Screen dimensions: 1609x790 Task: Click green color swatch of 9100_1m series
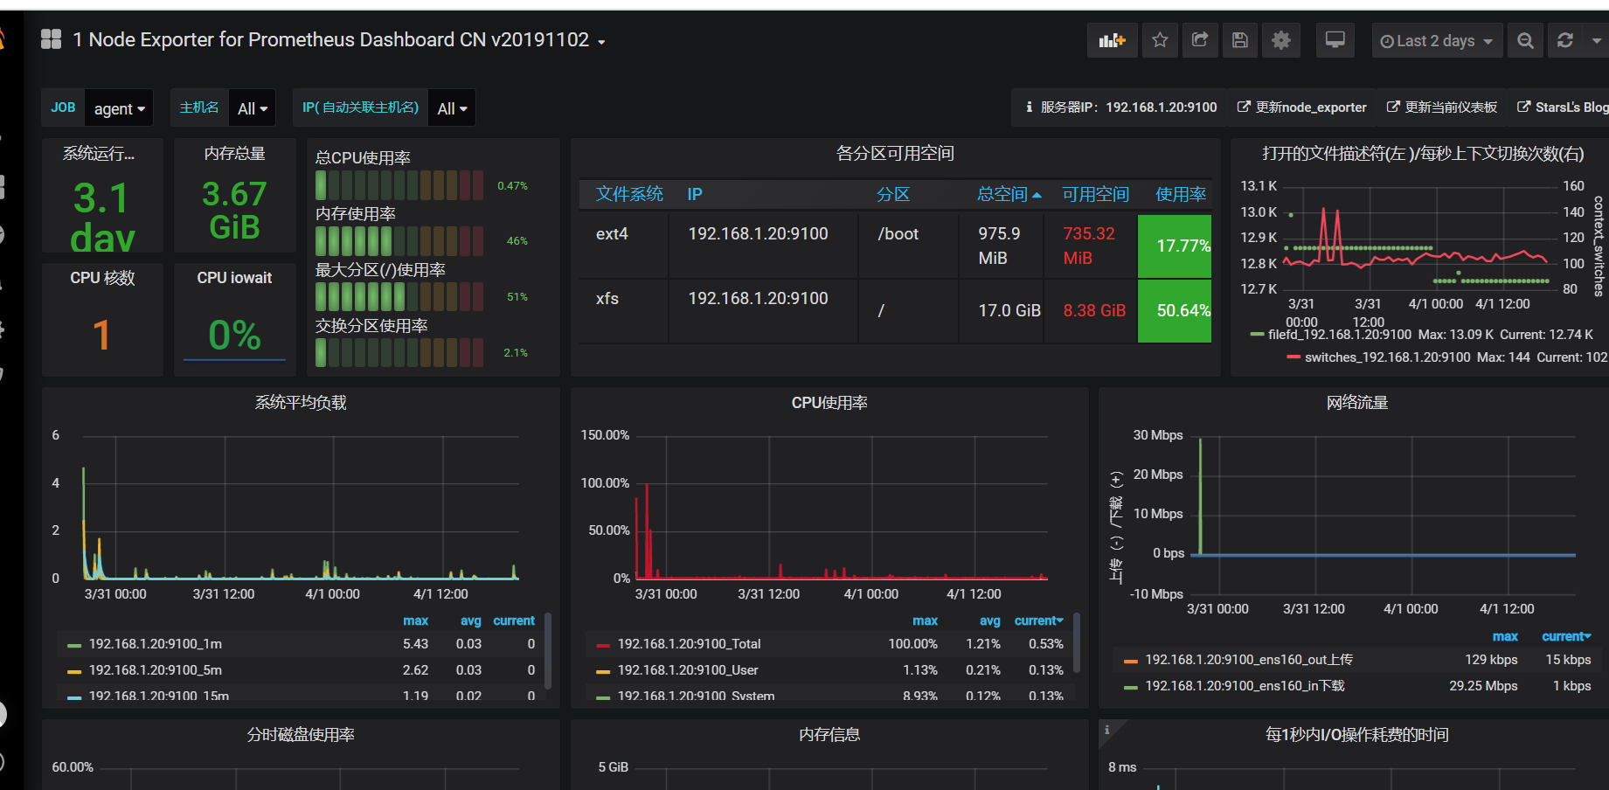click(74, 645)
